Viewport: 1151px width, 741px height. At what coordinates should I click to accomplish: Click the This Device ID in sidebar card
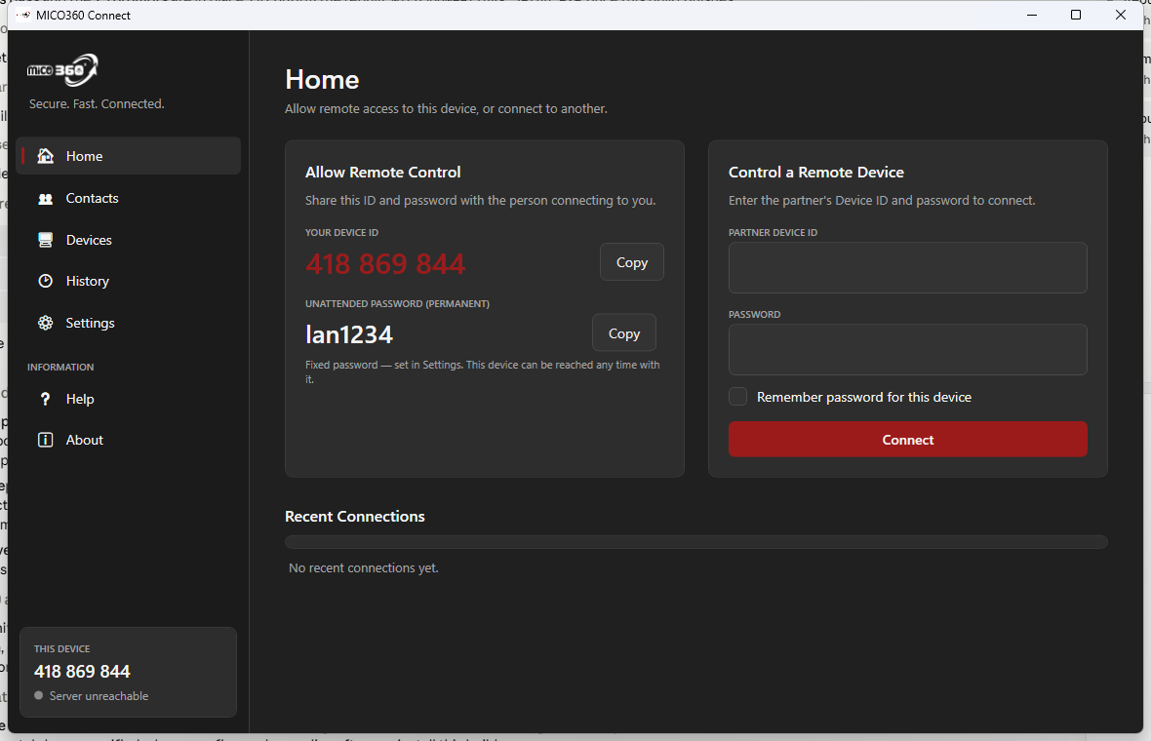[x=82, y=672]
